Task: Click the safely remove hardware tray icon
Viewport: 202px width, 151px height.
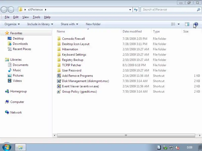Action: click(x=165, y=147)
